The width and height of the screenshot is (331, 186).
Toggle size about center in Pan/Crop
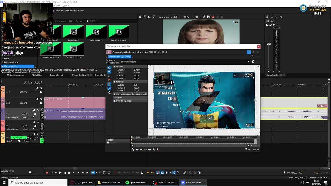(109, 88)
